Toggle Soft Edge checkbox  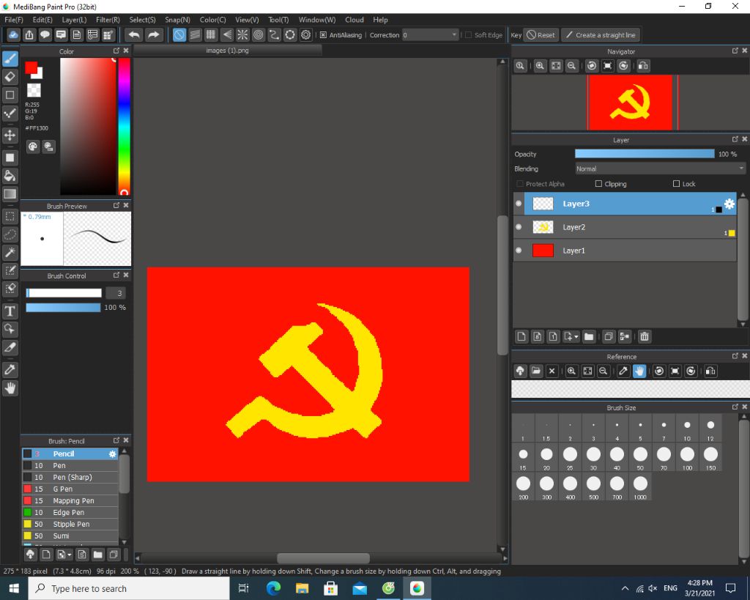[469, 35]
